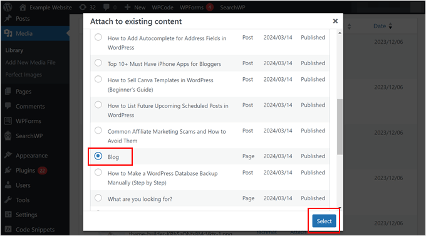Click the Attach to existing content heading
The width and height of the screenshot is (426, 236).
[136, 21]
